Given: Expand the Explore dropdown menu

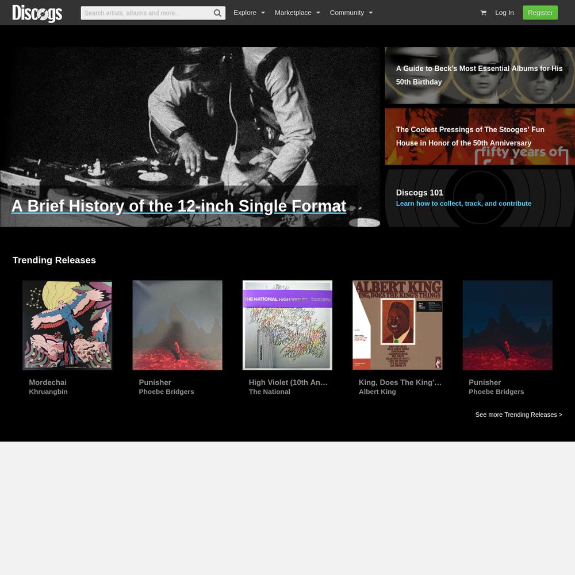Looking at the screenshot, I should (x=249, y=13).
